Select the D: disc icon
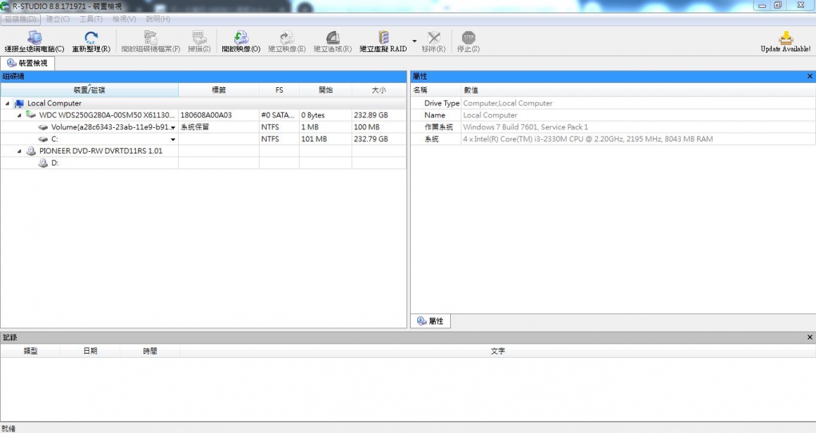 [x=43, y=162]
